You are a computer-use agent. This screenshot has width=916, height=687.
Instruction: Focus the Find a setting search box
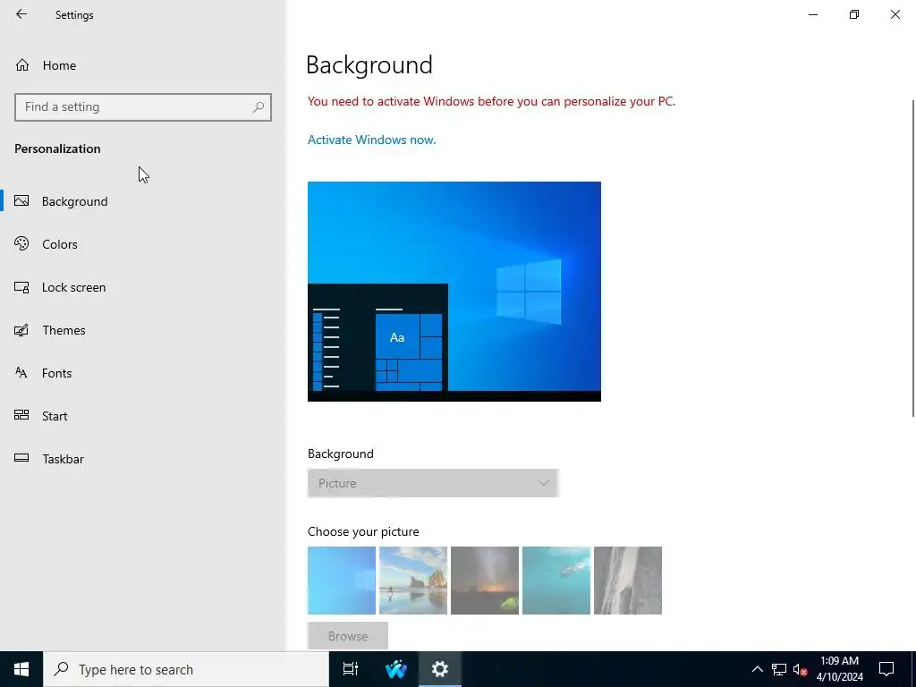pyautogui.click(x=142, y=107)
